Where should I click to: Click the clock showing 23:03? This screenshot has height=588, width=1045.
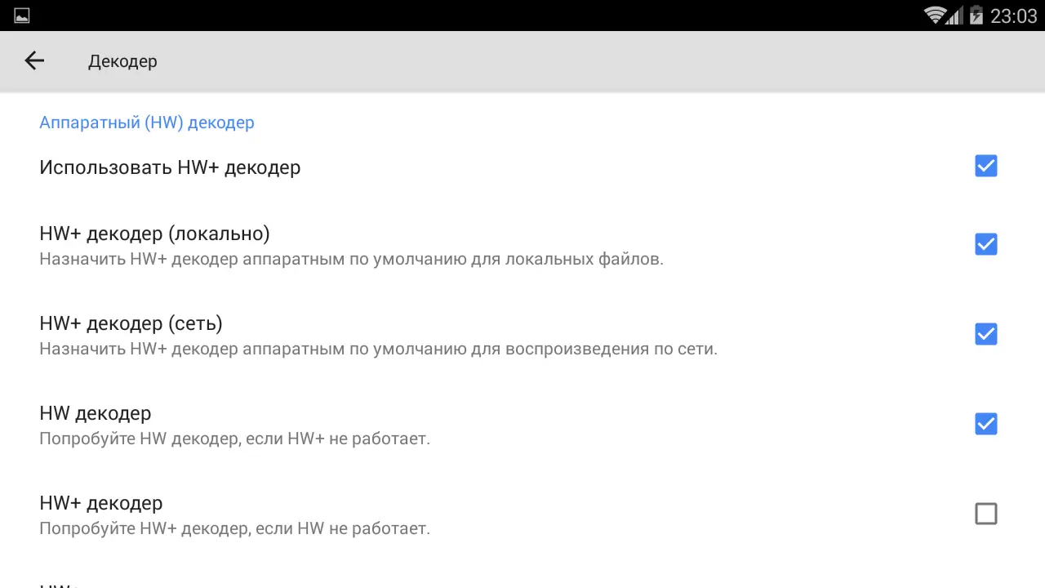tap(1014, 16)
